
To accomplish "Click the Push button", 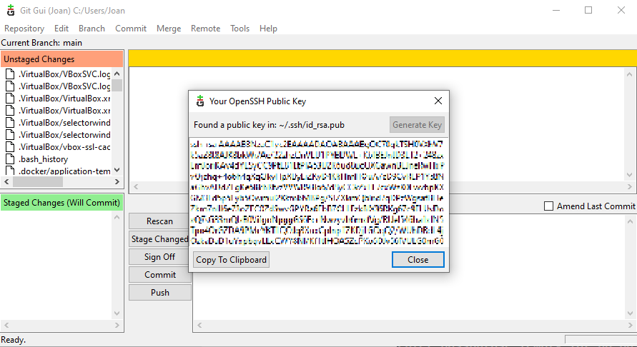I will click(160, 293).
